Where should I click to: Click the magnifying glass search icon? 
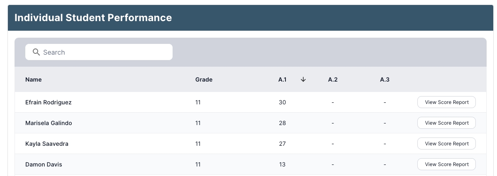36,52
